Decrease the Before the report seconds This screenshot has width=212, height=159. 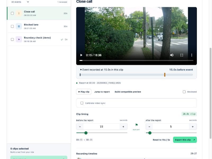coord(80,127)
